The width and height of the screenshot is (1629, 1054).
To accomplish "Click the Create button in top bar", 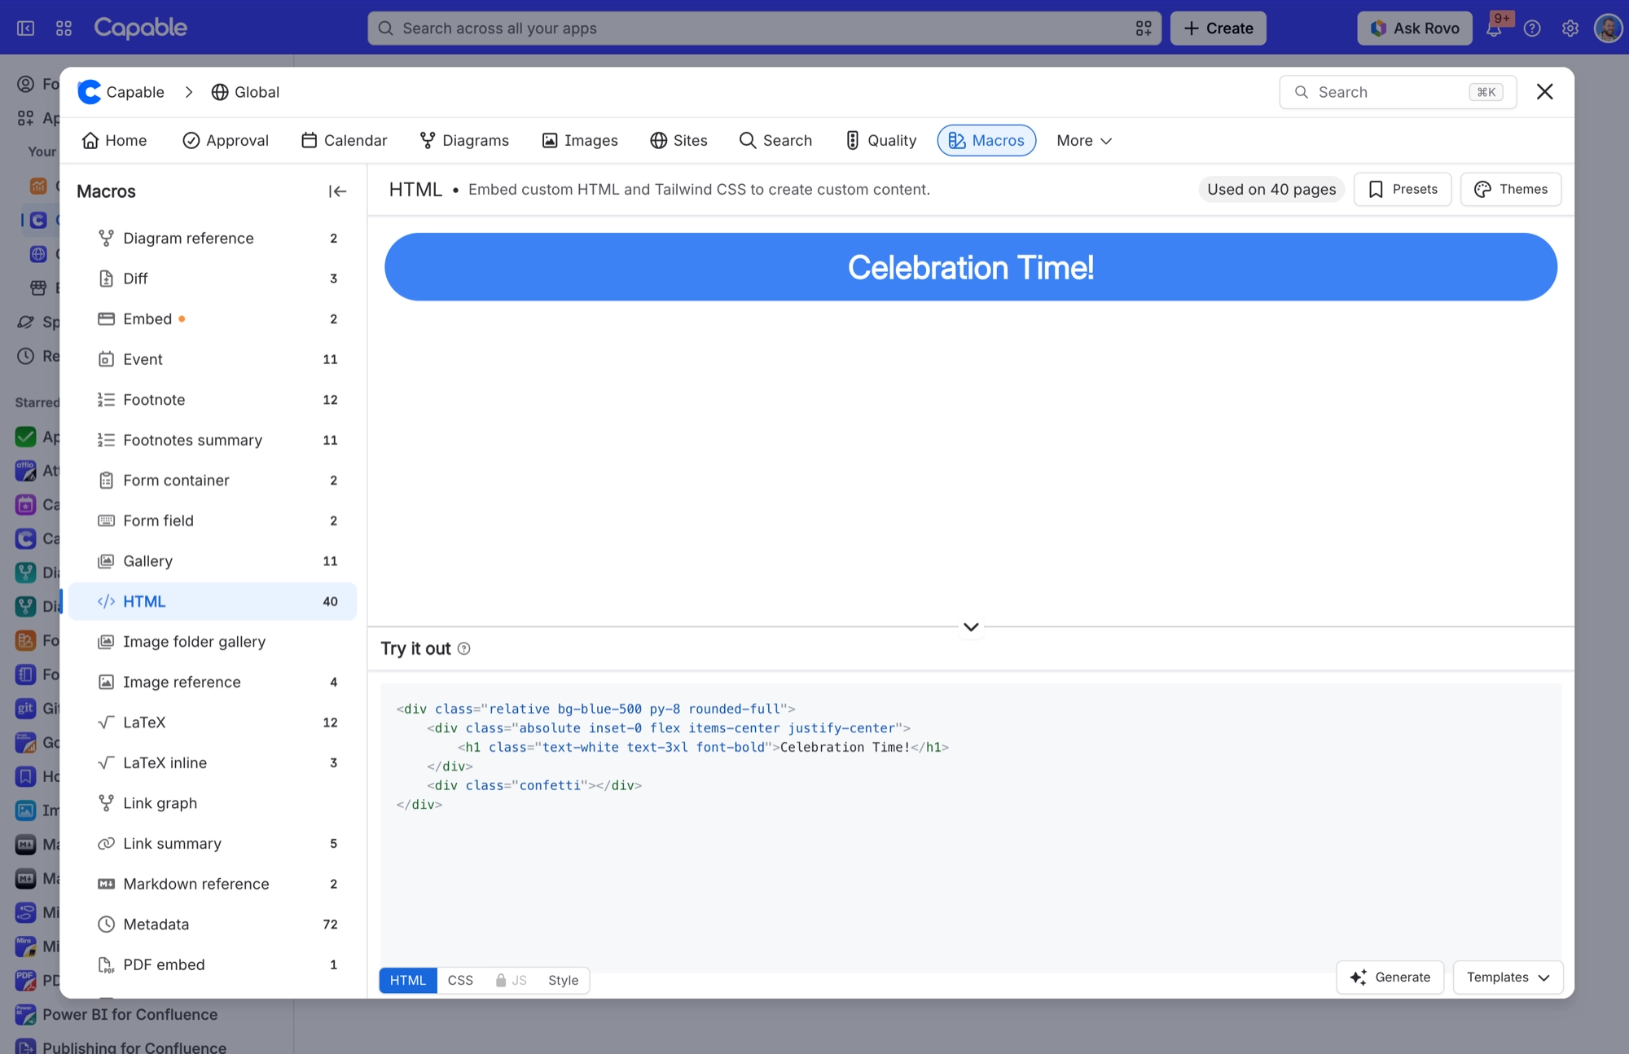I will (x=1218, y=29).
